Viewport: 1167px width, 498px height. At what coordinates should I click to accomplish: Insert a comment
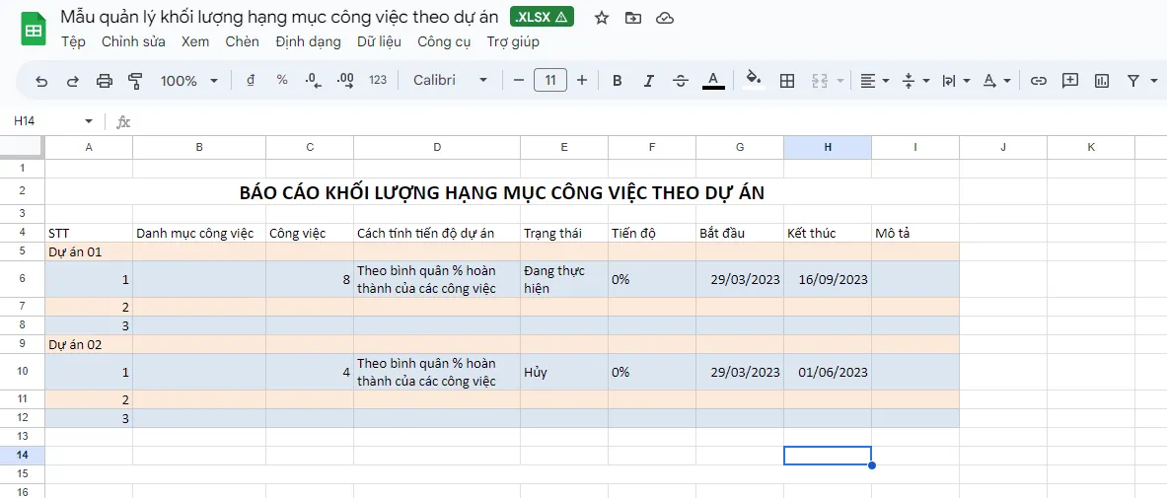pyautogui.click(x=1070, y=81)
